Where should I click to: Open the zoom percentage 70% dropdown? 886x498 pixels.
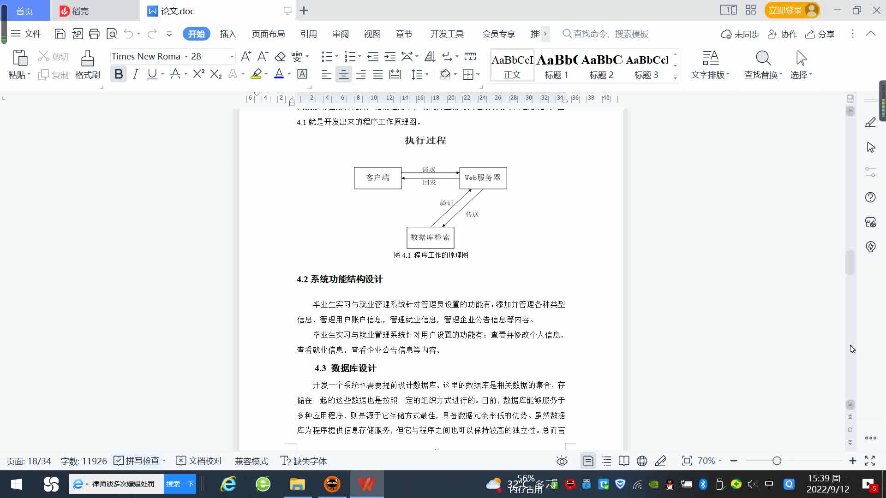tap(709, 461)
